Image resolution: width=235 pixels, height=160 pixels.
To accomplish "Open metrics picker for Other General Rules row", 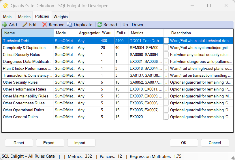I will (x=166, y=117).
